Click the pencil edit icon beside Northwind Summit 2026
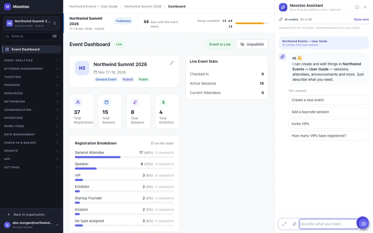This screenshot has height=233, width=373. (172, 63)
